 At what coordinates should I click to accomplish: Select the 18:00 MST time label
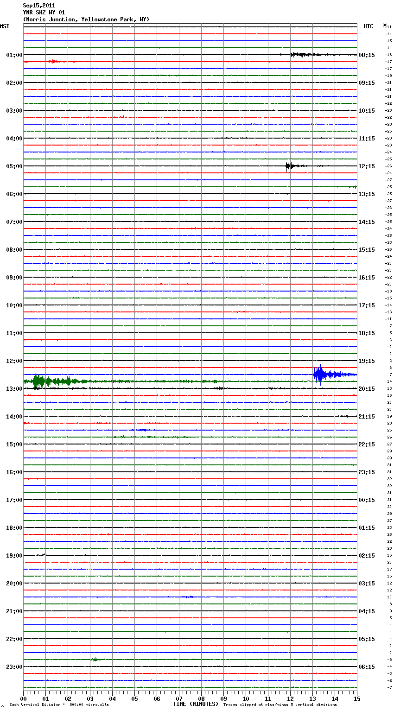pyautogui.click(x=14, y=528)
